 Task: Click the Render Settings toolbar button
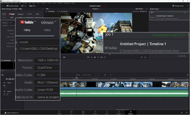point(12,6)
